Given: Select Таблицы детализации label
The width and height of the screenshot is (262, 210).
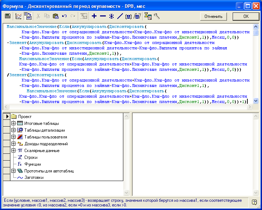Looking at the screenshot, I should pos(45,130).
